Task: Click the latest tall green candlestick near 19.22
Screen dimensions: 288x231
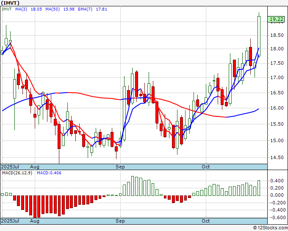Action: (x=259, y=36)
